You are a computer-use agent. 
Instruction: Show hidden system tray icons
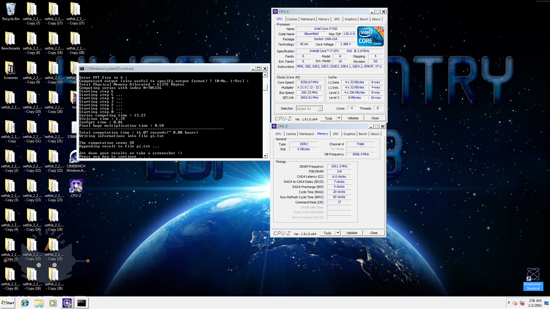[509, 303]
